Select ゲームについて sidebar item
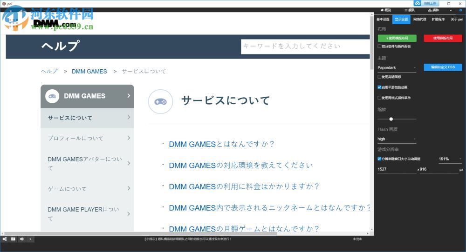The image size is (466, 252). pos(88,189)
